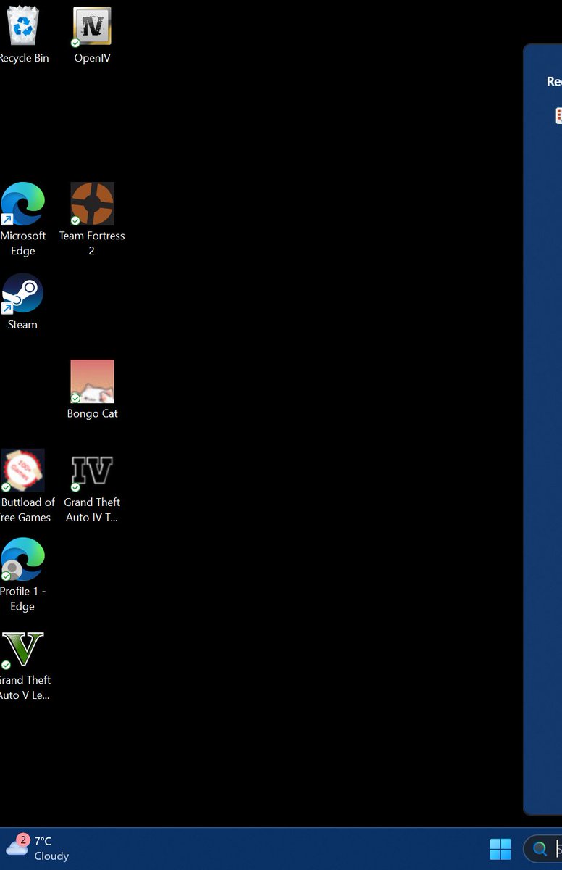Open the weather widget showing 7°C Cloudy
The image size is (562, 870).
point(38,848)
